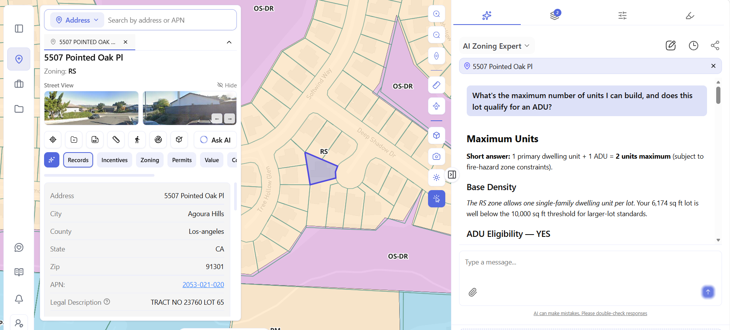The height and width of the screenshot is (330, 730).
Task: Click the search by address or APN field
Action: click(171, 20)
